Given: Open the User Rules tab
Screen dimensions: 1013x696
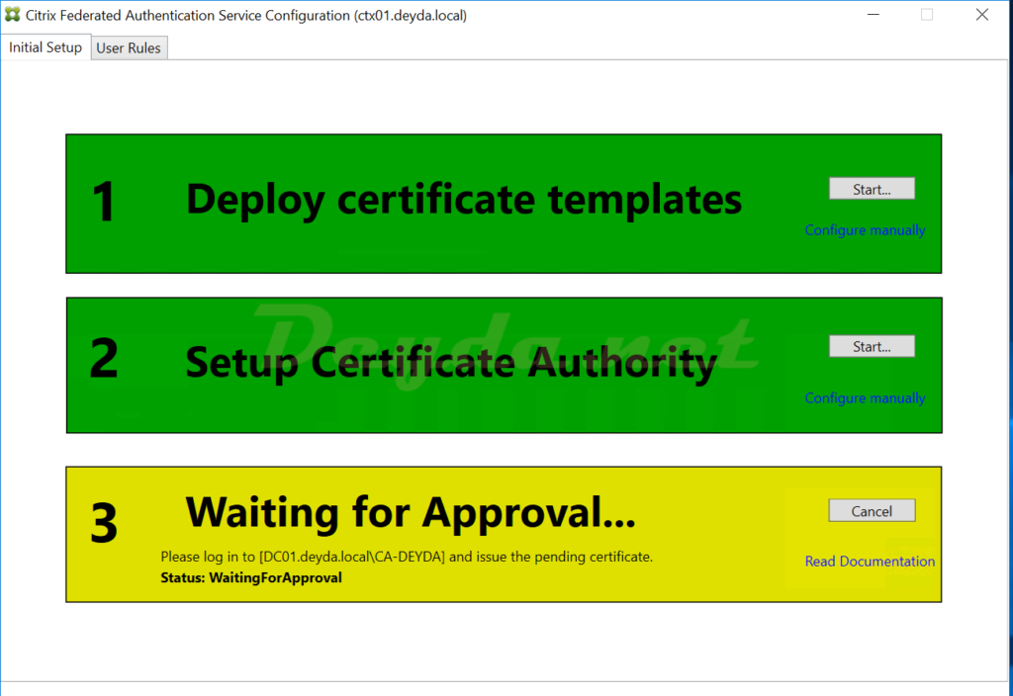Looking at the screenshot, I should tap(129, 48).
